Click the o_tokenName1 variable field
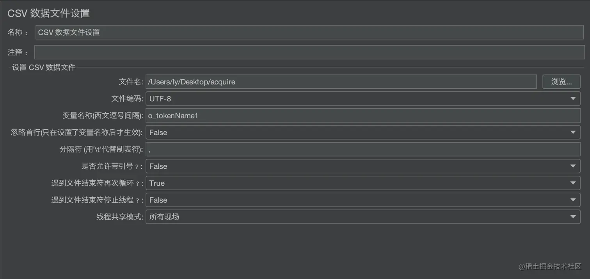Image resolution: width=590 pixels, height=279 pixels. coord(312,115)
